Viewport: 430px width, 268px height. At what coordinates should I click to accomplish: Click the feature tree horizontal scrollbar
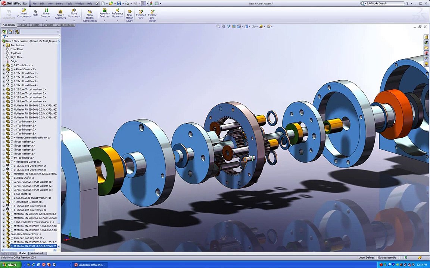pos(29,250)
